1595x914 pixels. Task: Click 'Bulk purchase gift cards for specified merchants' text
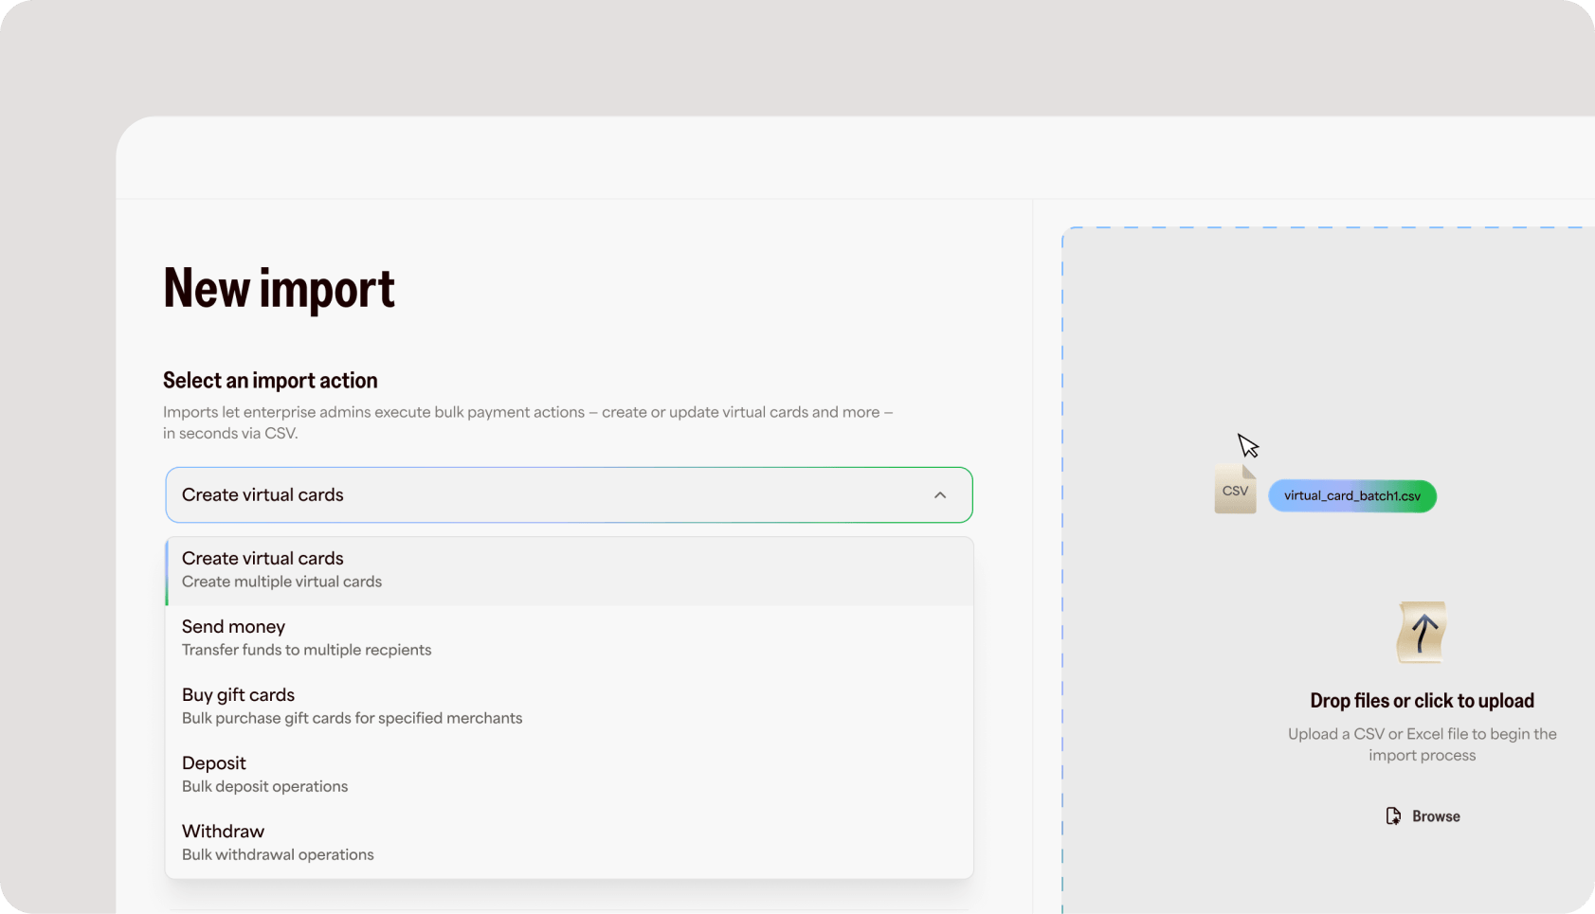click(352, 718)
